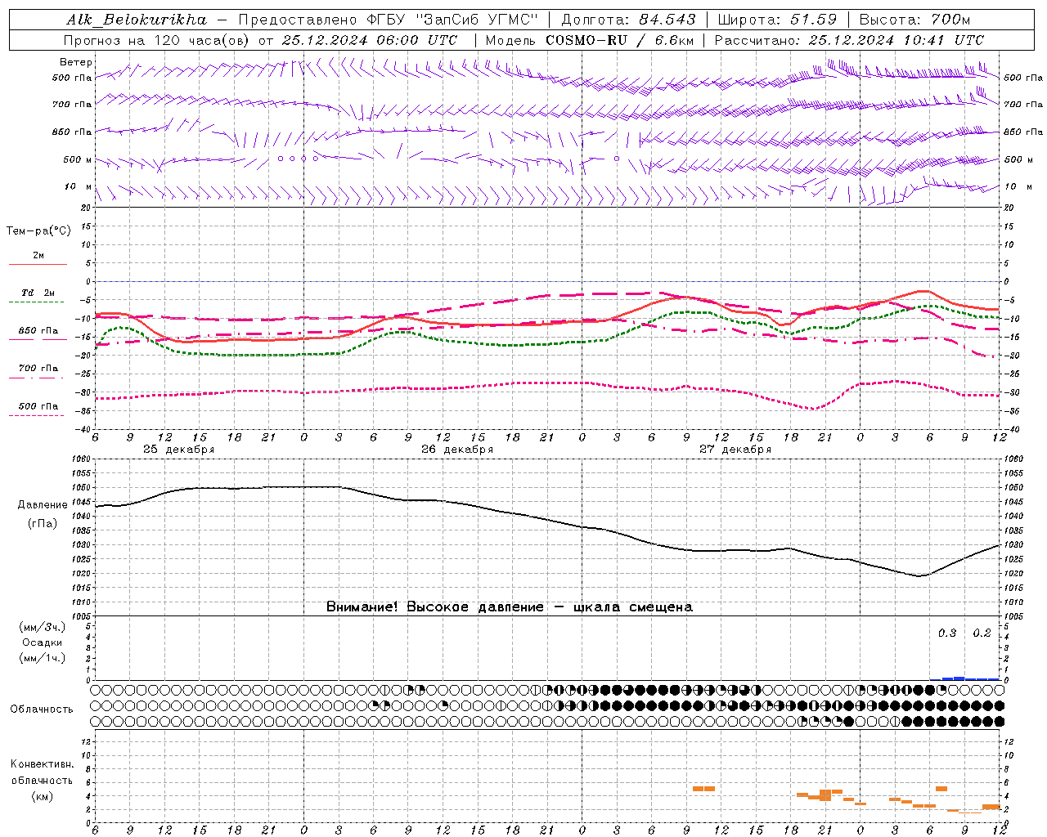Select the model label COSMO-RU / 6.6км
Viewport: 1047px width, 837px height.
click(620, 40)
